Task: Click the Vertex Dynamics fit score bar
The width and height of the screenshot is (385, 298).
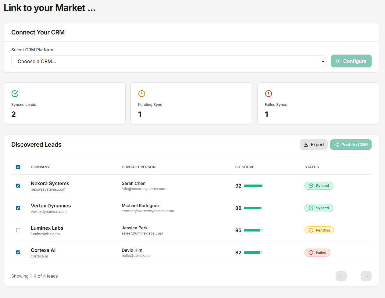Action: coord(254,208)
